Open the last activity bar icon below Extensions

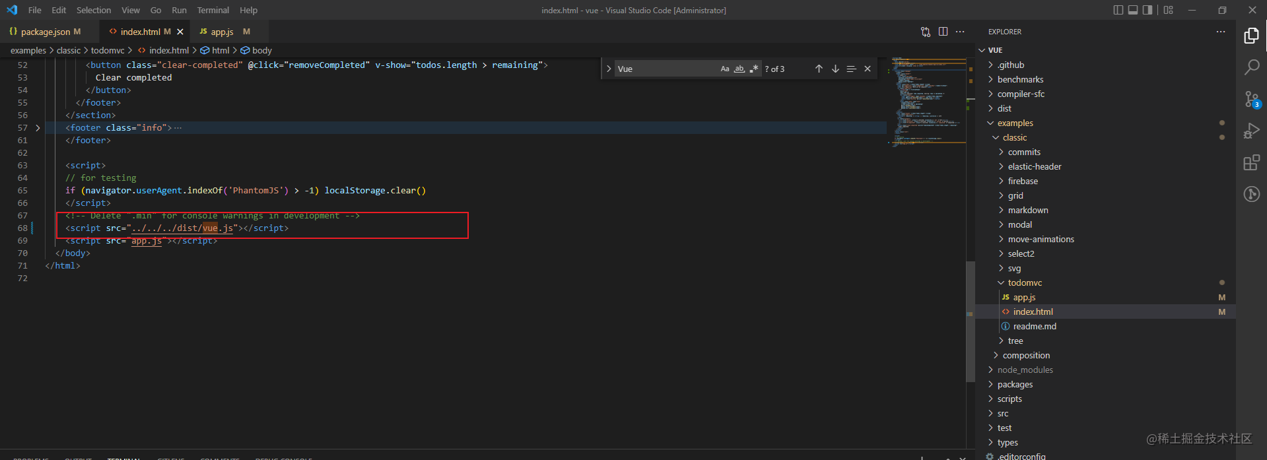pyautogui.click(x=1251, y=194)
